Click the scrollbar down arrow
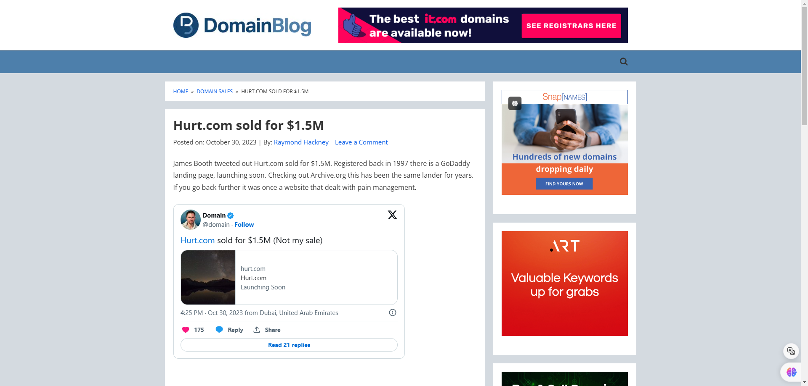This screenshot has width=808, height=386. click(x=805, y=383)
